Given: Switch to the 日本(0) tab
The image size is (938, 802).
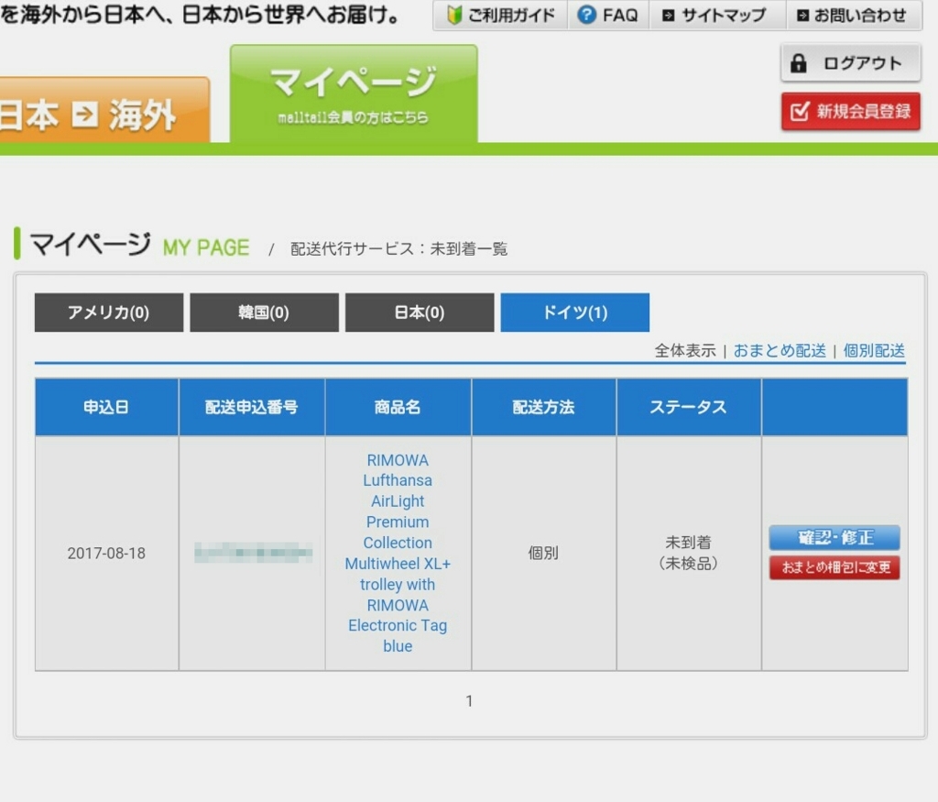Looking at the screenshot, I should [x=420, y=313].
